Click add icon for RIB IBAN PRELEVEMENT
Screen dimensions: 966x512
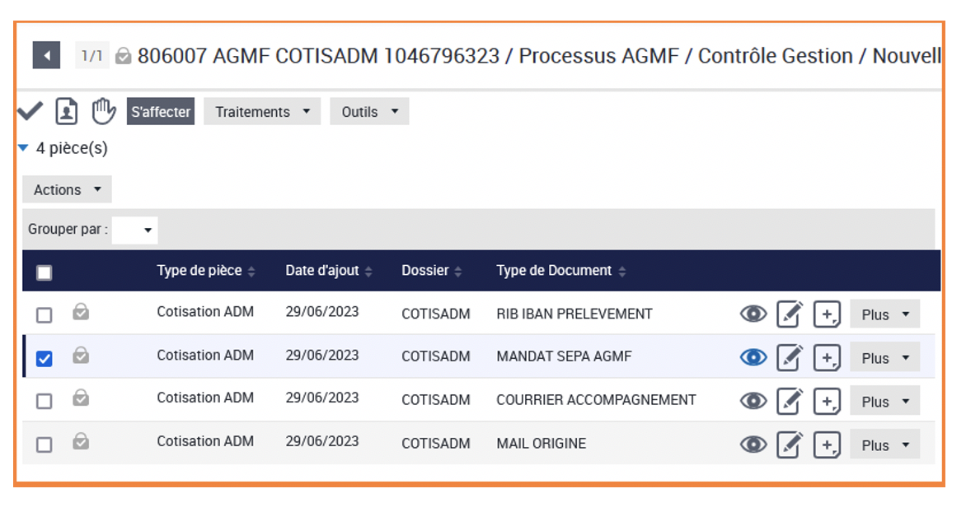(827, 314)
